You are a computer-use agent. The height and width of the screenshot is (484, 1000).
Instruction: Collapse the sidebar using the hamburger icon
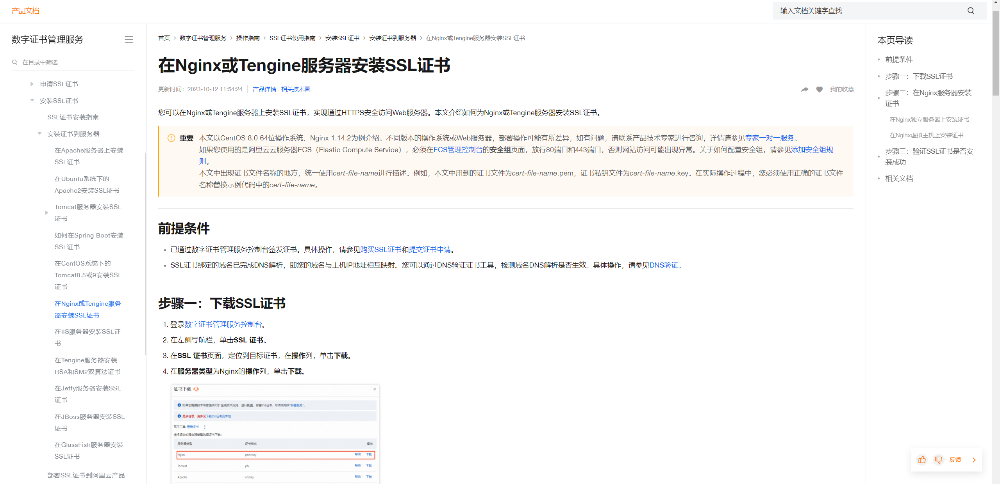129,39
